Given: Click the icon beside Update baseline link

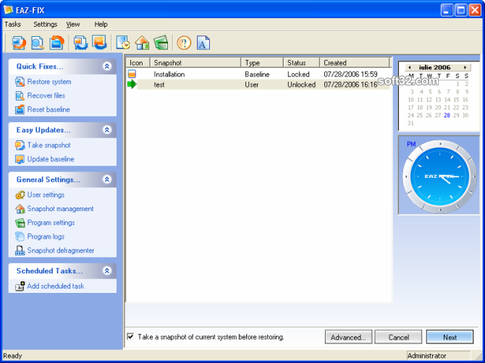Looking at the screenshot, I should click(20, 159).
